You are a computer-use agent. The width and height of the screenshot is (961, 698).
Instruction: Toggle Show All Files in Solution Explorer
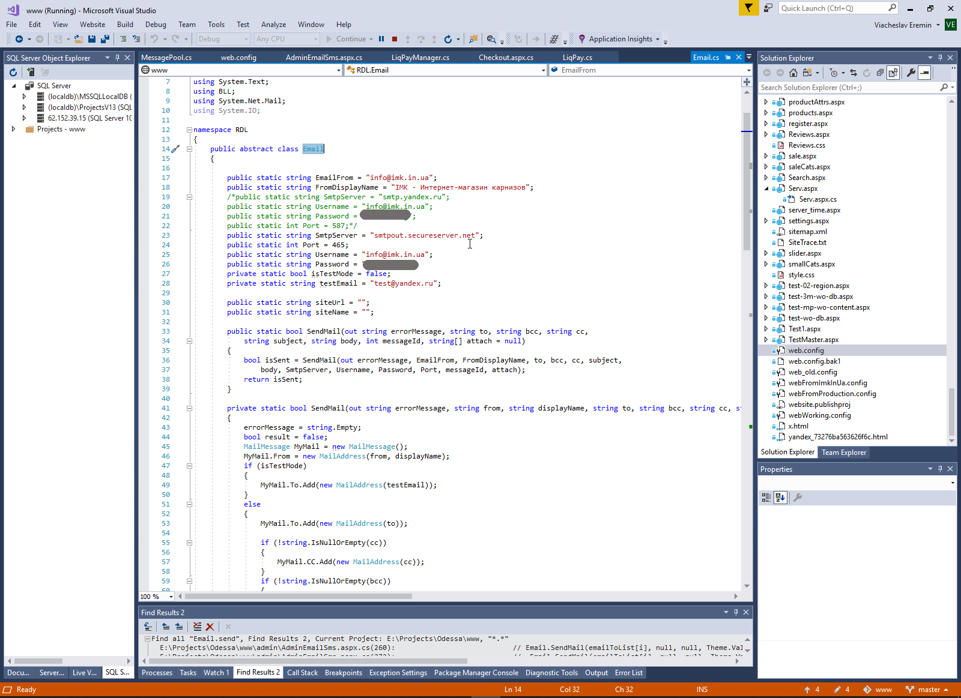[x=893, y=73]
